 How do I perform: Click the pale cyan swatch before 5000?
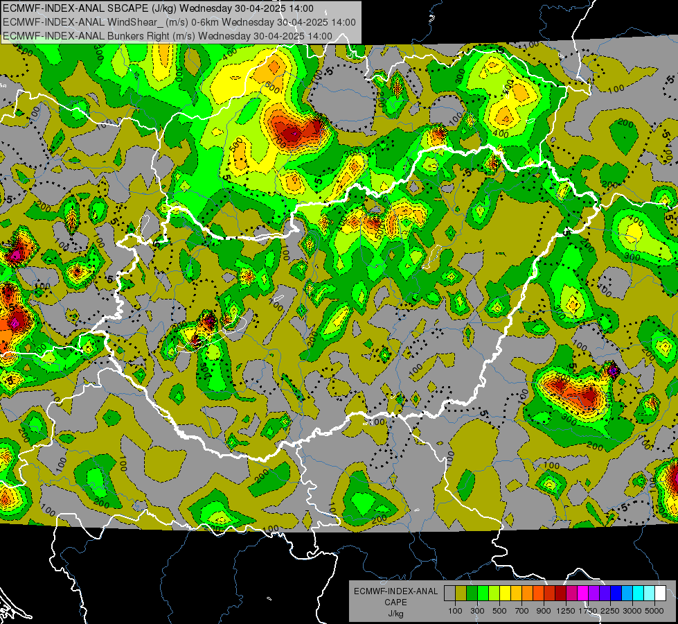(650, 593)
